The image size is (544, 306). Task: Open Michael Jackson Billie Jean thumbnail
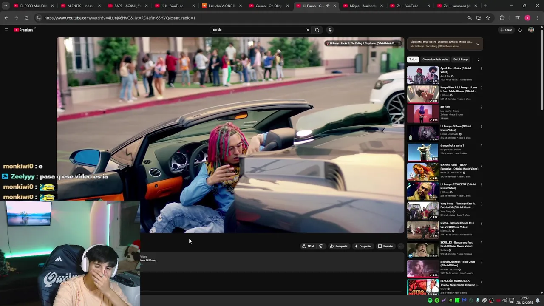423,269
